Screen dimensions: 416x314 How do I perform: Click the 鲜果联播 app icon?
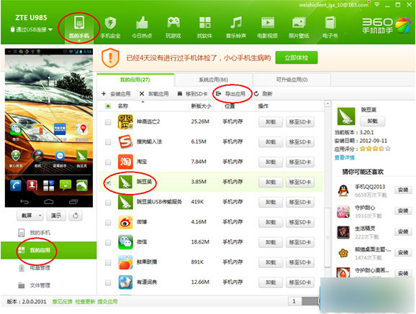[x=125, y=262]
